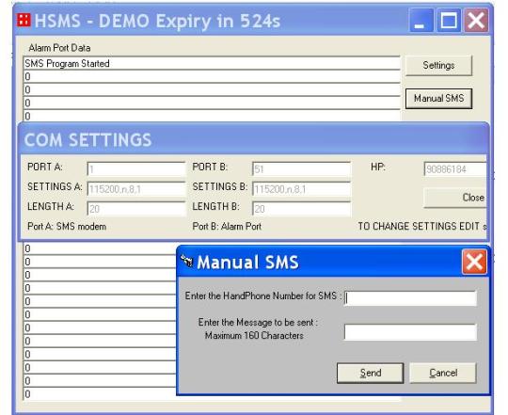Click the SETTINGS B field
Screen dimensions: 508x415
[x=301, y=189]
